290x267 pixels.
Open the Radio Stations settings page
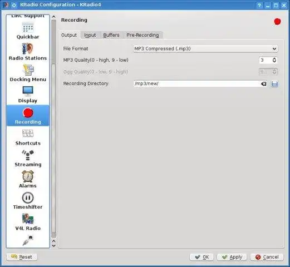[28, 52]
